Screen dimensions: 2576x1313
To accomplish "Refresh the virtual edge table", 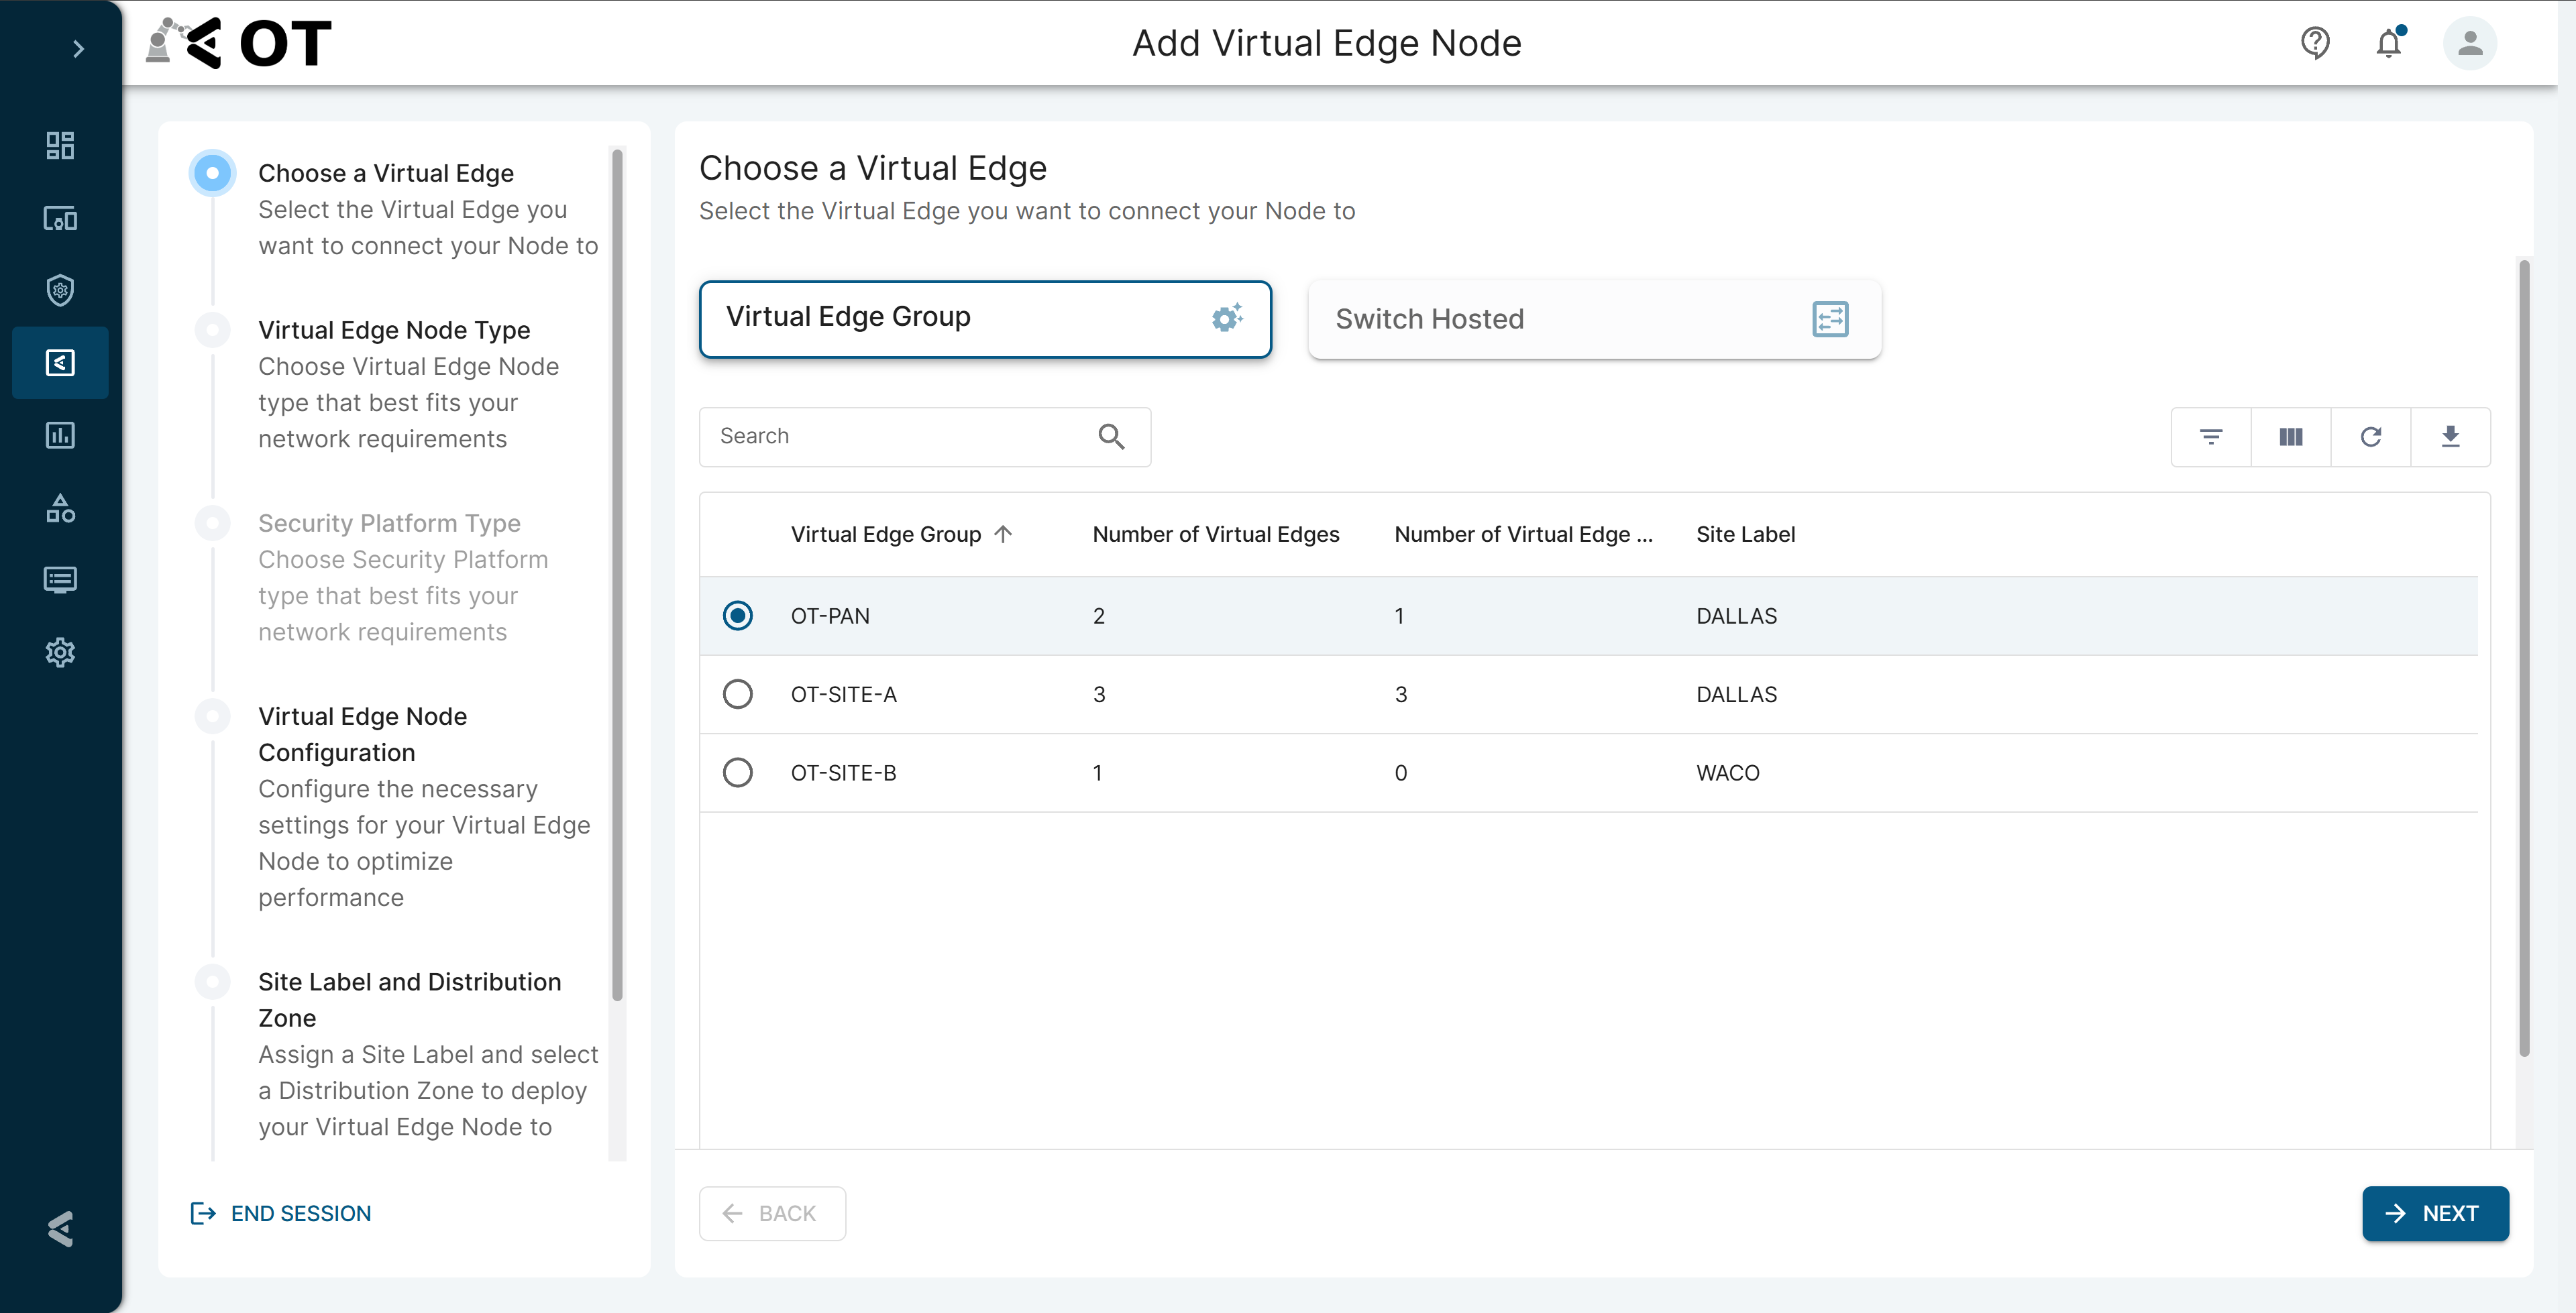I will pos(2371,437).
